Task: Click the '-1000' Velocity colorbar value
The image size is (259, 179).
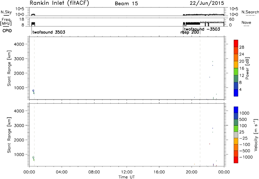Action: [x=246, y=157]
